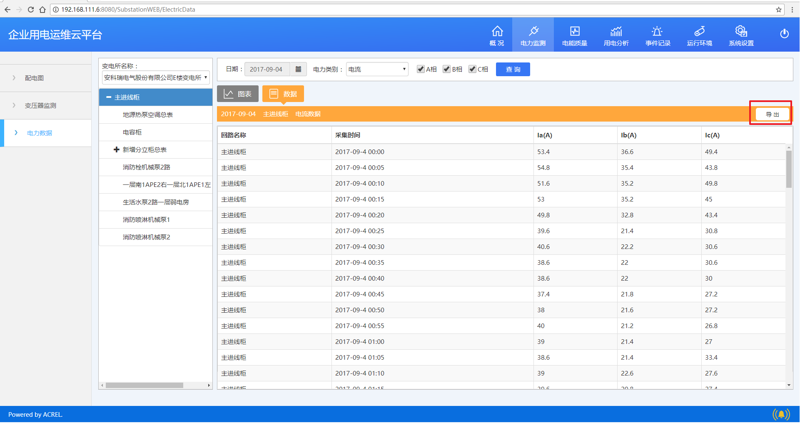This screenshot has width=800, height=423.
Task: Open the date picker calendar icon
Action: [298, 70]
